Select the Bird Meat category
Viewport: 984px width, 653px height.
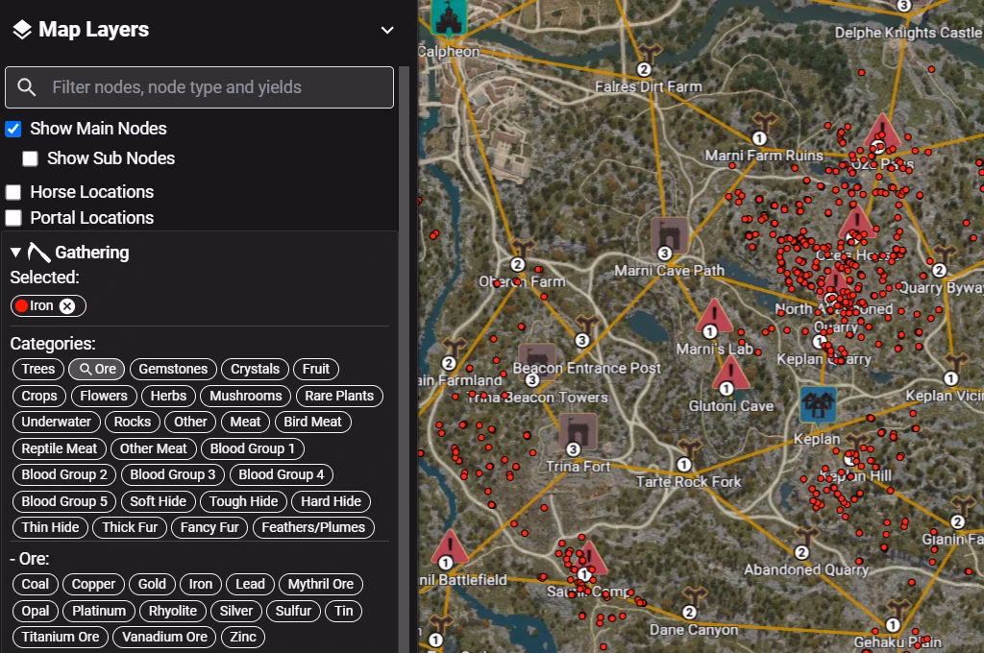pos(312,422)
